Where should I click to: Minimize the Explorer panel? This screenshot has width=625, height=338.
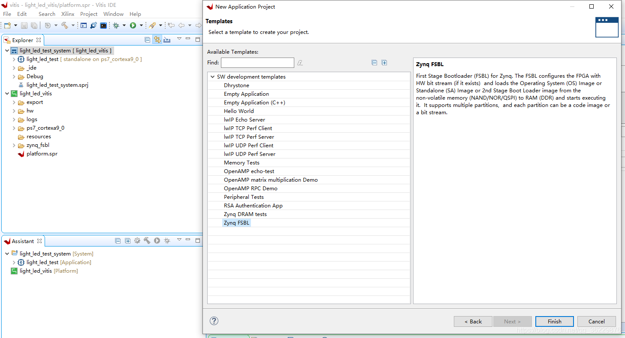188,39
